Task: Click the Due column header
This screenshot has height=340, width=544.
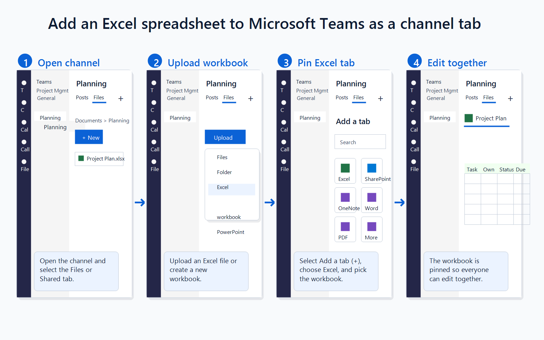Action: point(521,169)
